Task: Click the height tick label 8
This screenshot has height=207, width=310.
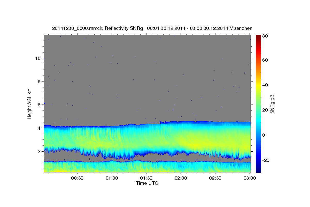Action: [39, 81]
